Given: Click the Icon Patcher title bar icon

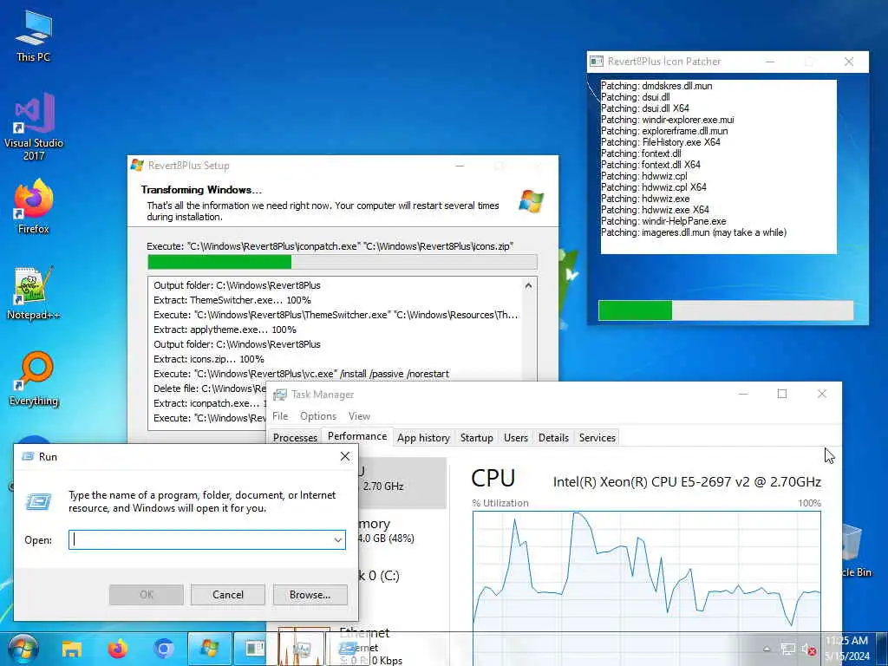Looking at the screenshot, I should point(597,62).
